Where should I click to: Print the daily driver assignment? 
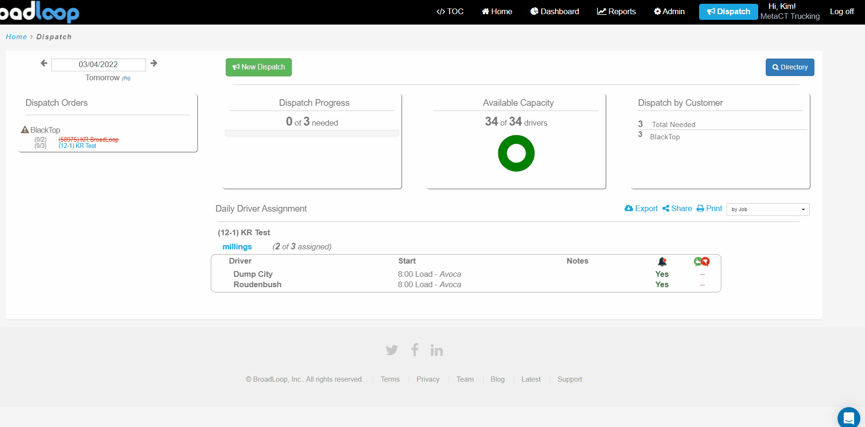pos(709,208)
